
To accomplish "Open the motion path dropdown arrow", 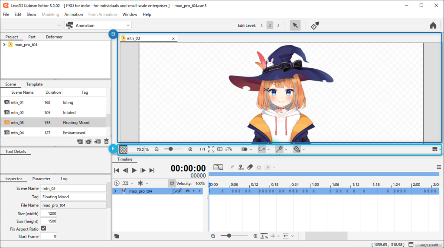I will click(268, 149).
